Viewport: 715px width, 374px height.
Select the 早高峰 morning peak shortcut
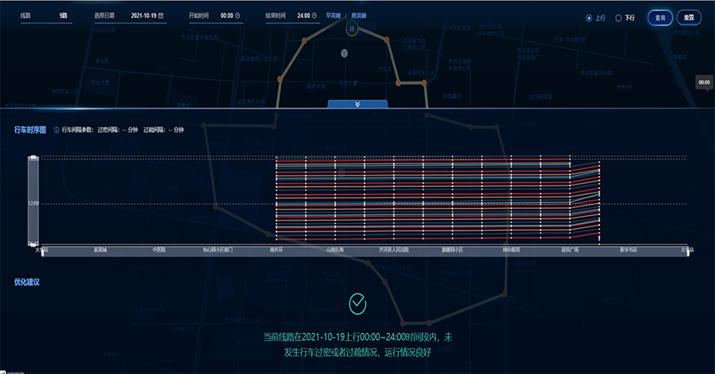tap(334, 16)
